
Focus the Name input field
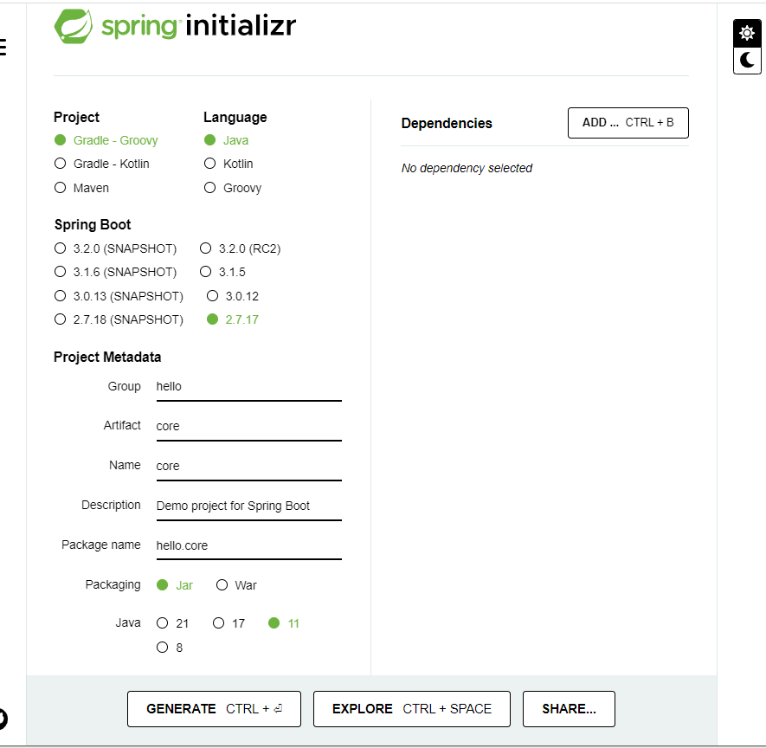[248, 467]
